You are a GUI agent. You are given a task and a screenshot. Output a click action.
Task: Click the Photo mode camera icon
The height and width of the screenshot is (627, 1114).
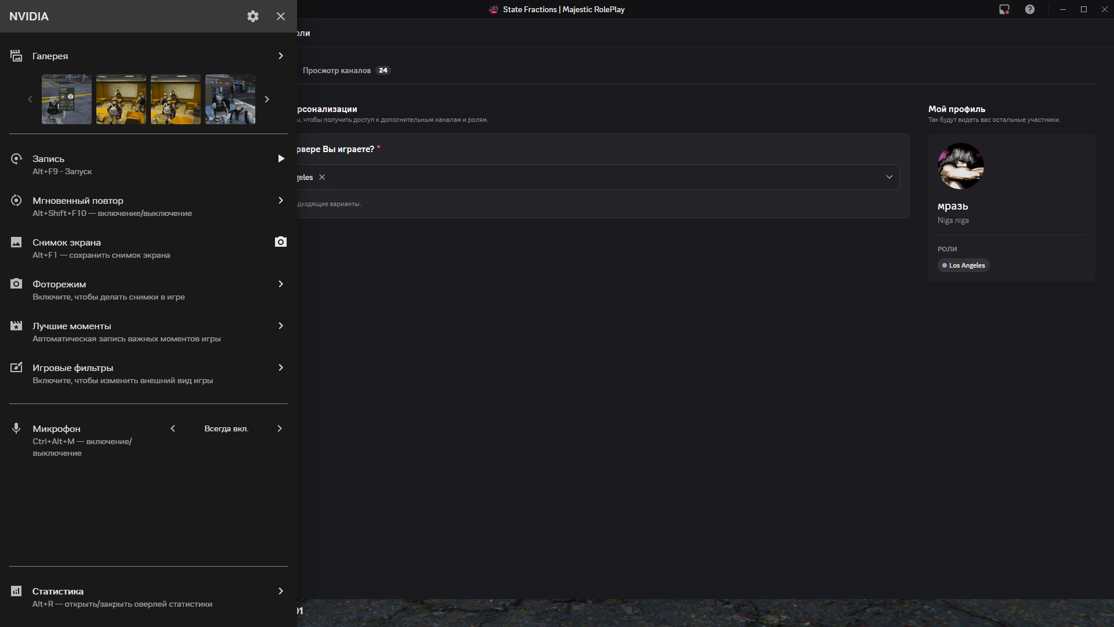pos(16,284)
